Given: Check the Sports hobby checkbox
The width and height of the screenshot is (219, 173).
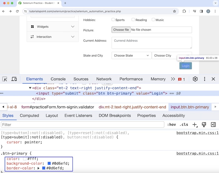Looking at the screenshot, I should point(113,20).
